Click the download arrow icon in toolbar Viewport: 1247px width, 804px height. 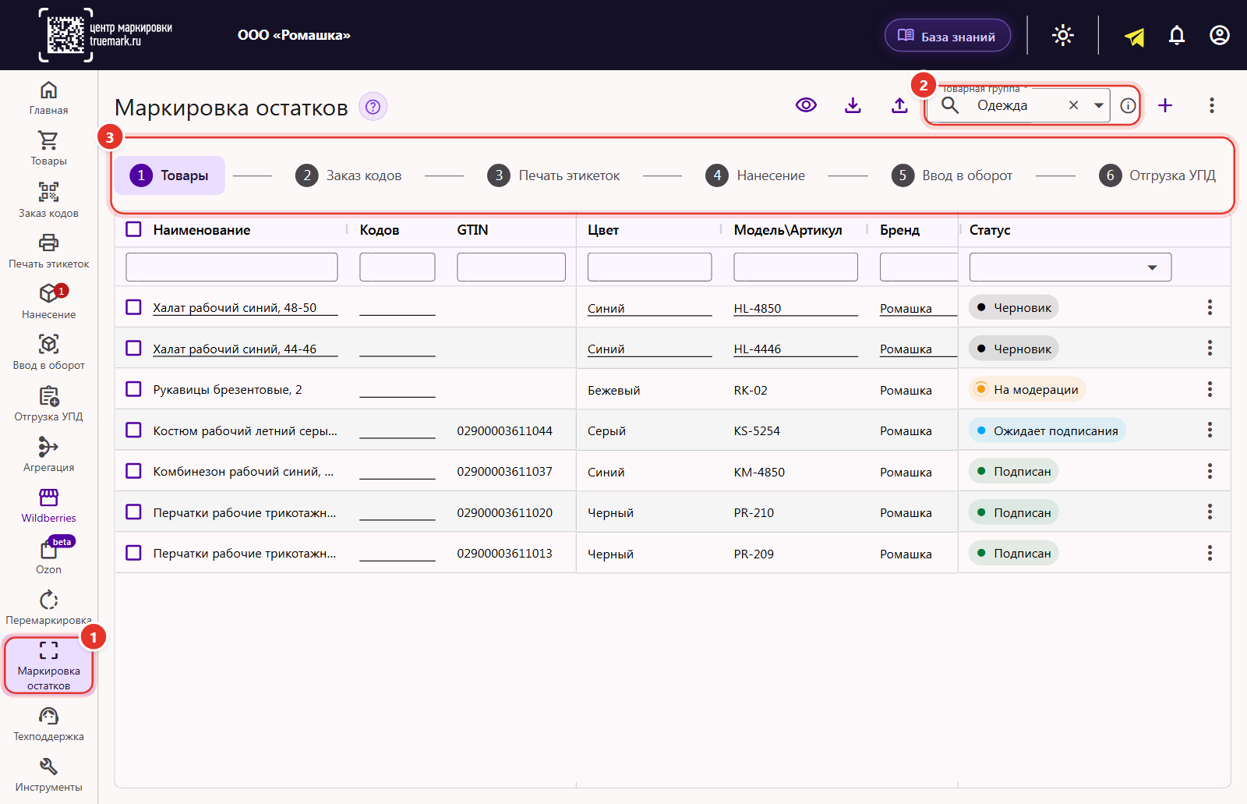(x=853, y=105)
